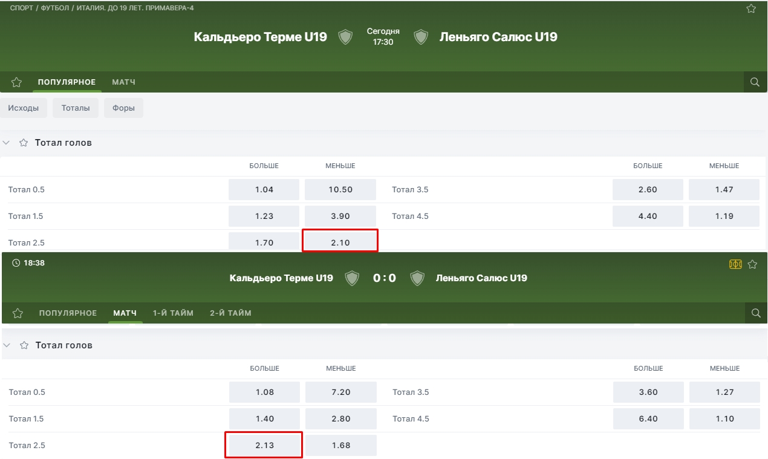Click СПОРТ breadcrumb link
This screenshot has width=768, height=459.
point(22,8)
